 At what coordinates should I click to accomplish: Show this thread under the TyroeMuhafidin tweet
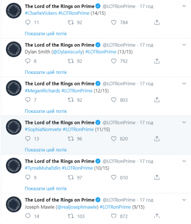coord(46,189)
